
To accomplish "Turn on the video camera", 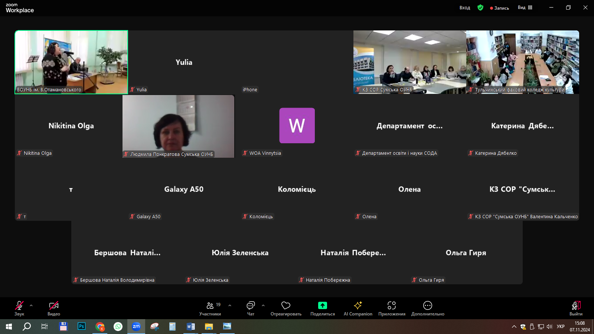I will (x=54, y=305).
